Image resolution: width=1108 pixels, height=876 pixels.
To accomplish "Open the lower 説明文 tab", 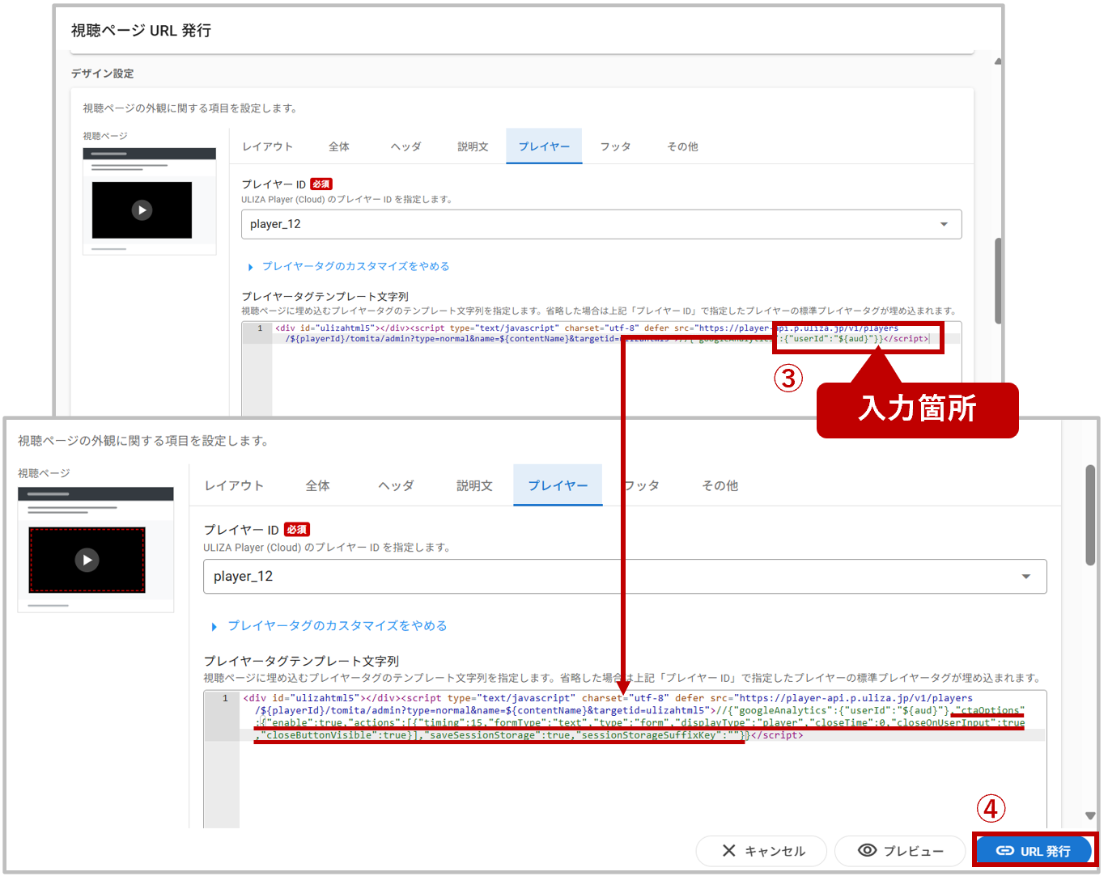I will (474, 485).
